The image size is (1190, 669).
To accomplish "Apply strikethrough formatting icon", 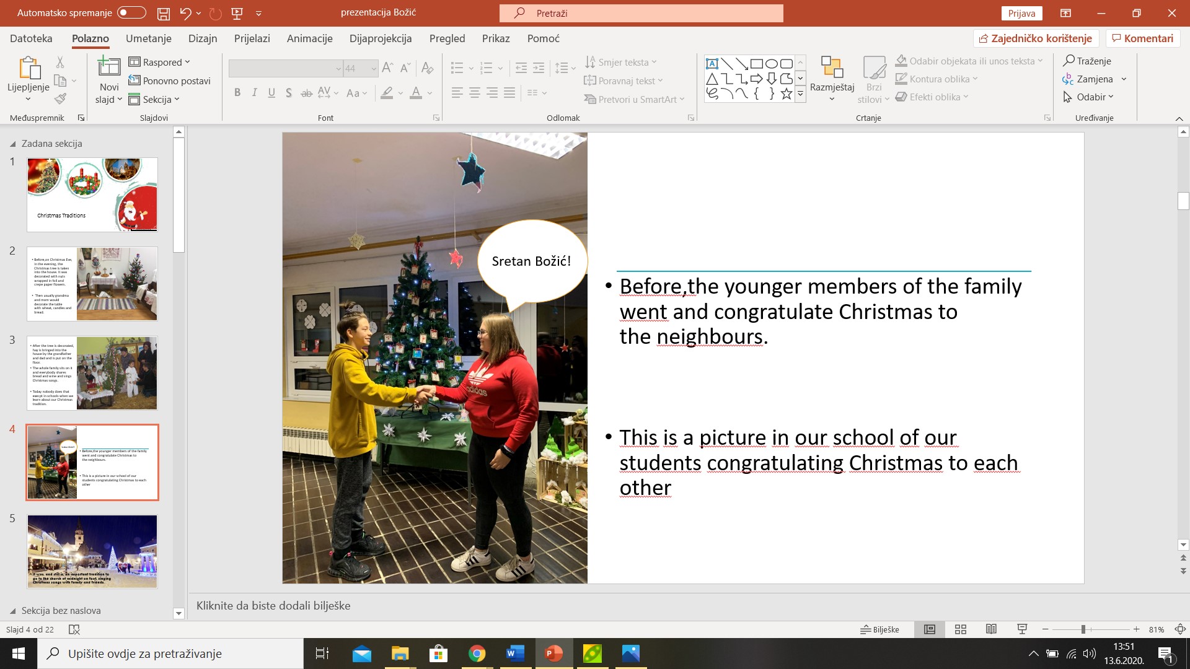I will coord(306,93).
